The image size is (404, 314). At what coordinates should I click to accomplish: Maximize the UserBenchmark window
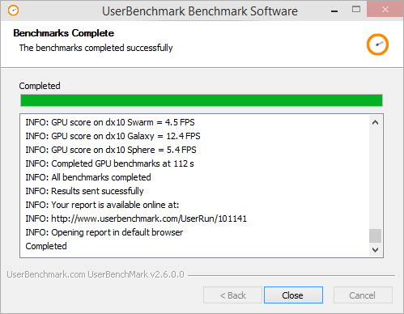pos(356,10)
